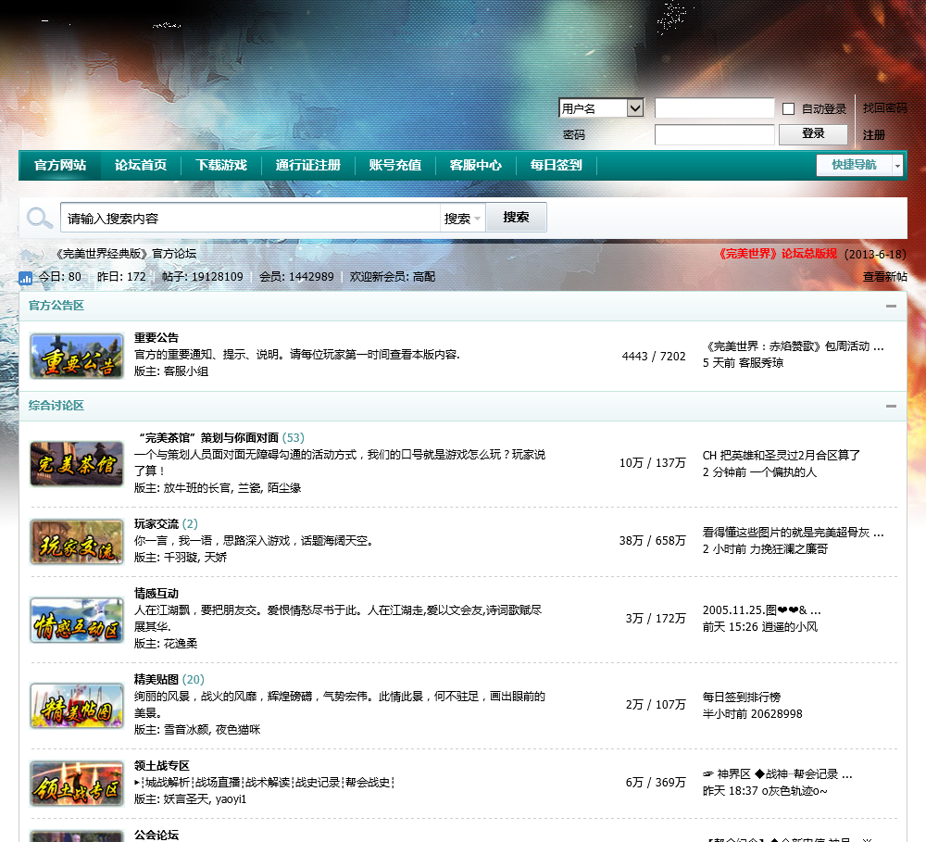Click the 找回密码 link
The height and width of the screenshot is (842, 926).
tap(884, 108)
